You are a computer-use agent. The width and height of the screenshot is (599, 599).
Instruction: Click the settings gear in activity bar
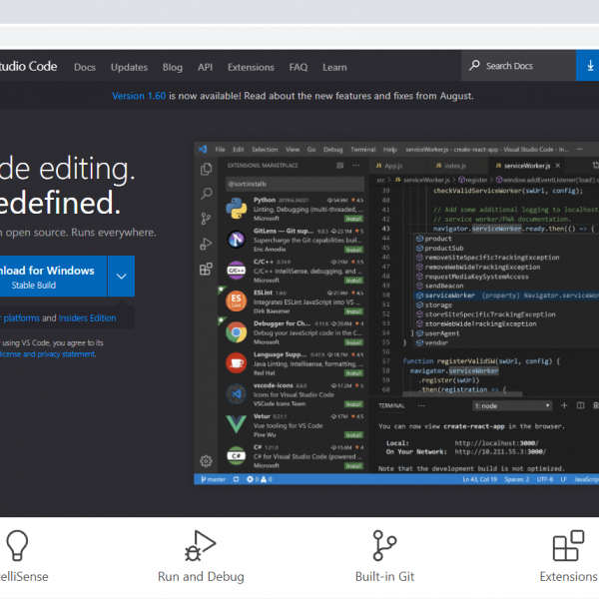click(206, 460)
